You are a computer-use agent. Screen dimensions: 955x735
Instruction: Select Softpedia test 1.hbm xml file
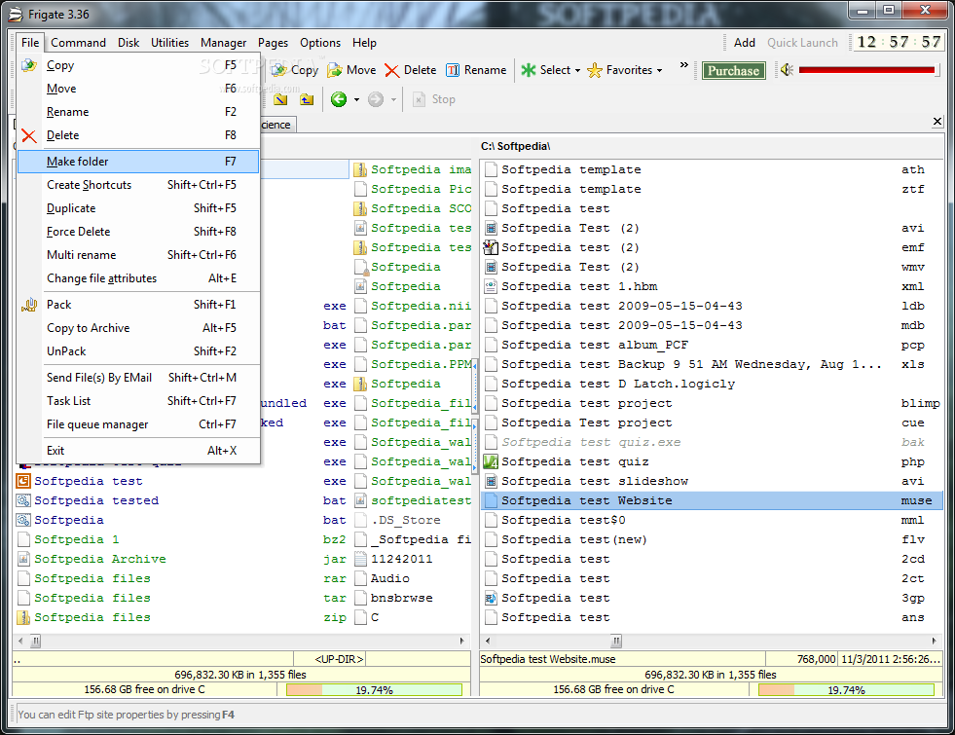pos(712,286)
